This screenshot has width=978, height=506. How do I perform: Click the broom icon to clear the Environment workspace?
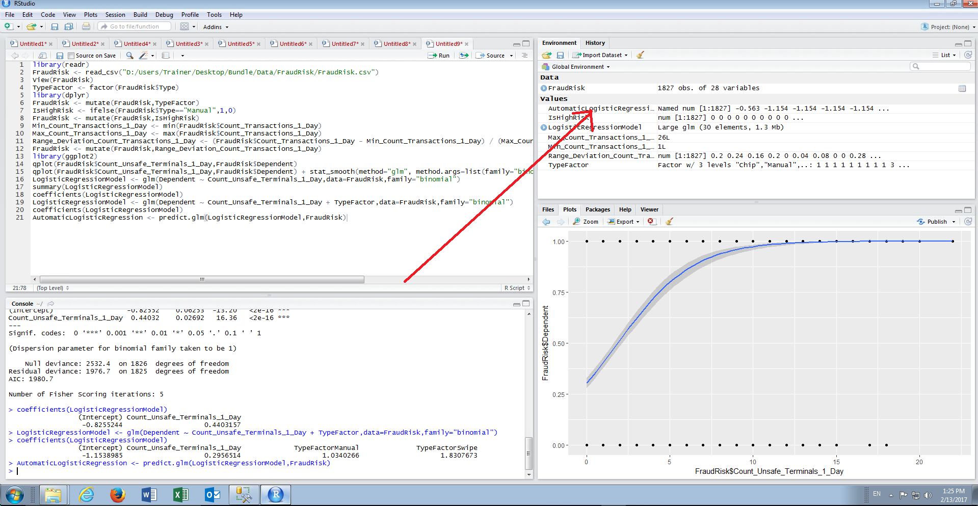pyautogui.click(x=640, y=55)
